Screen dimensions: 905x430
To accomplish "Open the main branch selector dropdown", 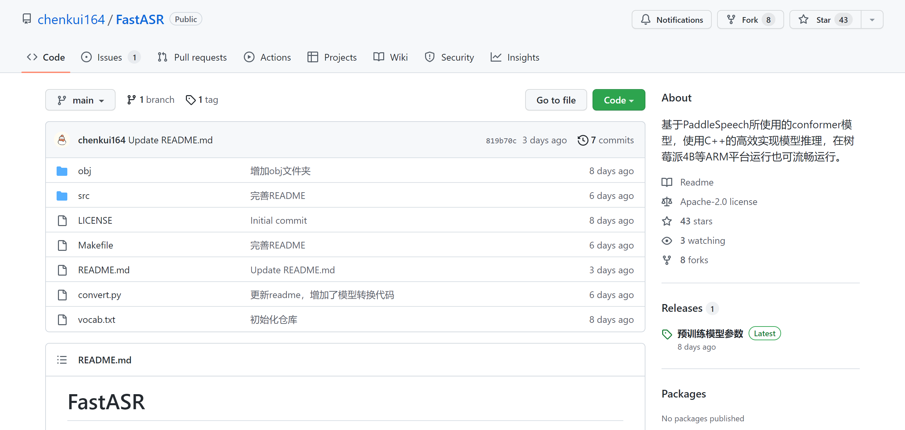I will click(x=80, y=100).
